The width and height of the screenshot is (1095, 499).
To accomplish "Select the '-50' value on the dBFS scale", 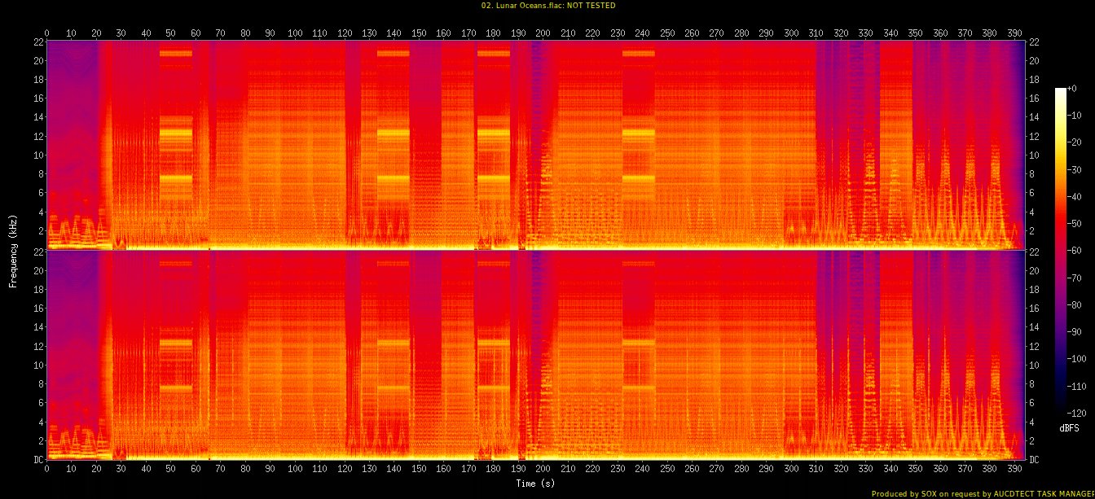I will (1074, 223).
